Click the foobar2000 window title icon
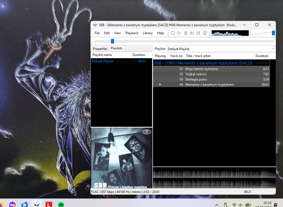This screenshot has width=283, height=207. [x=95, y=25]
